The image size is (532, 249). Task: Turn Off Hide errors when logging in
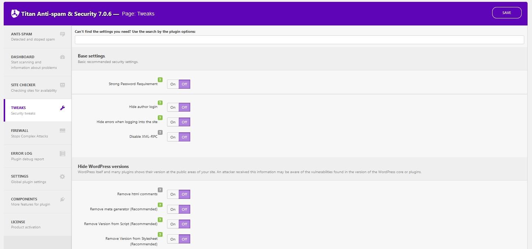coord(184,122)
